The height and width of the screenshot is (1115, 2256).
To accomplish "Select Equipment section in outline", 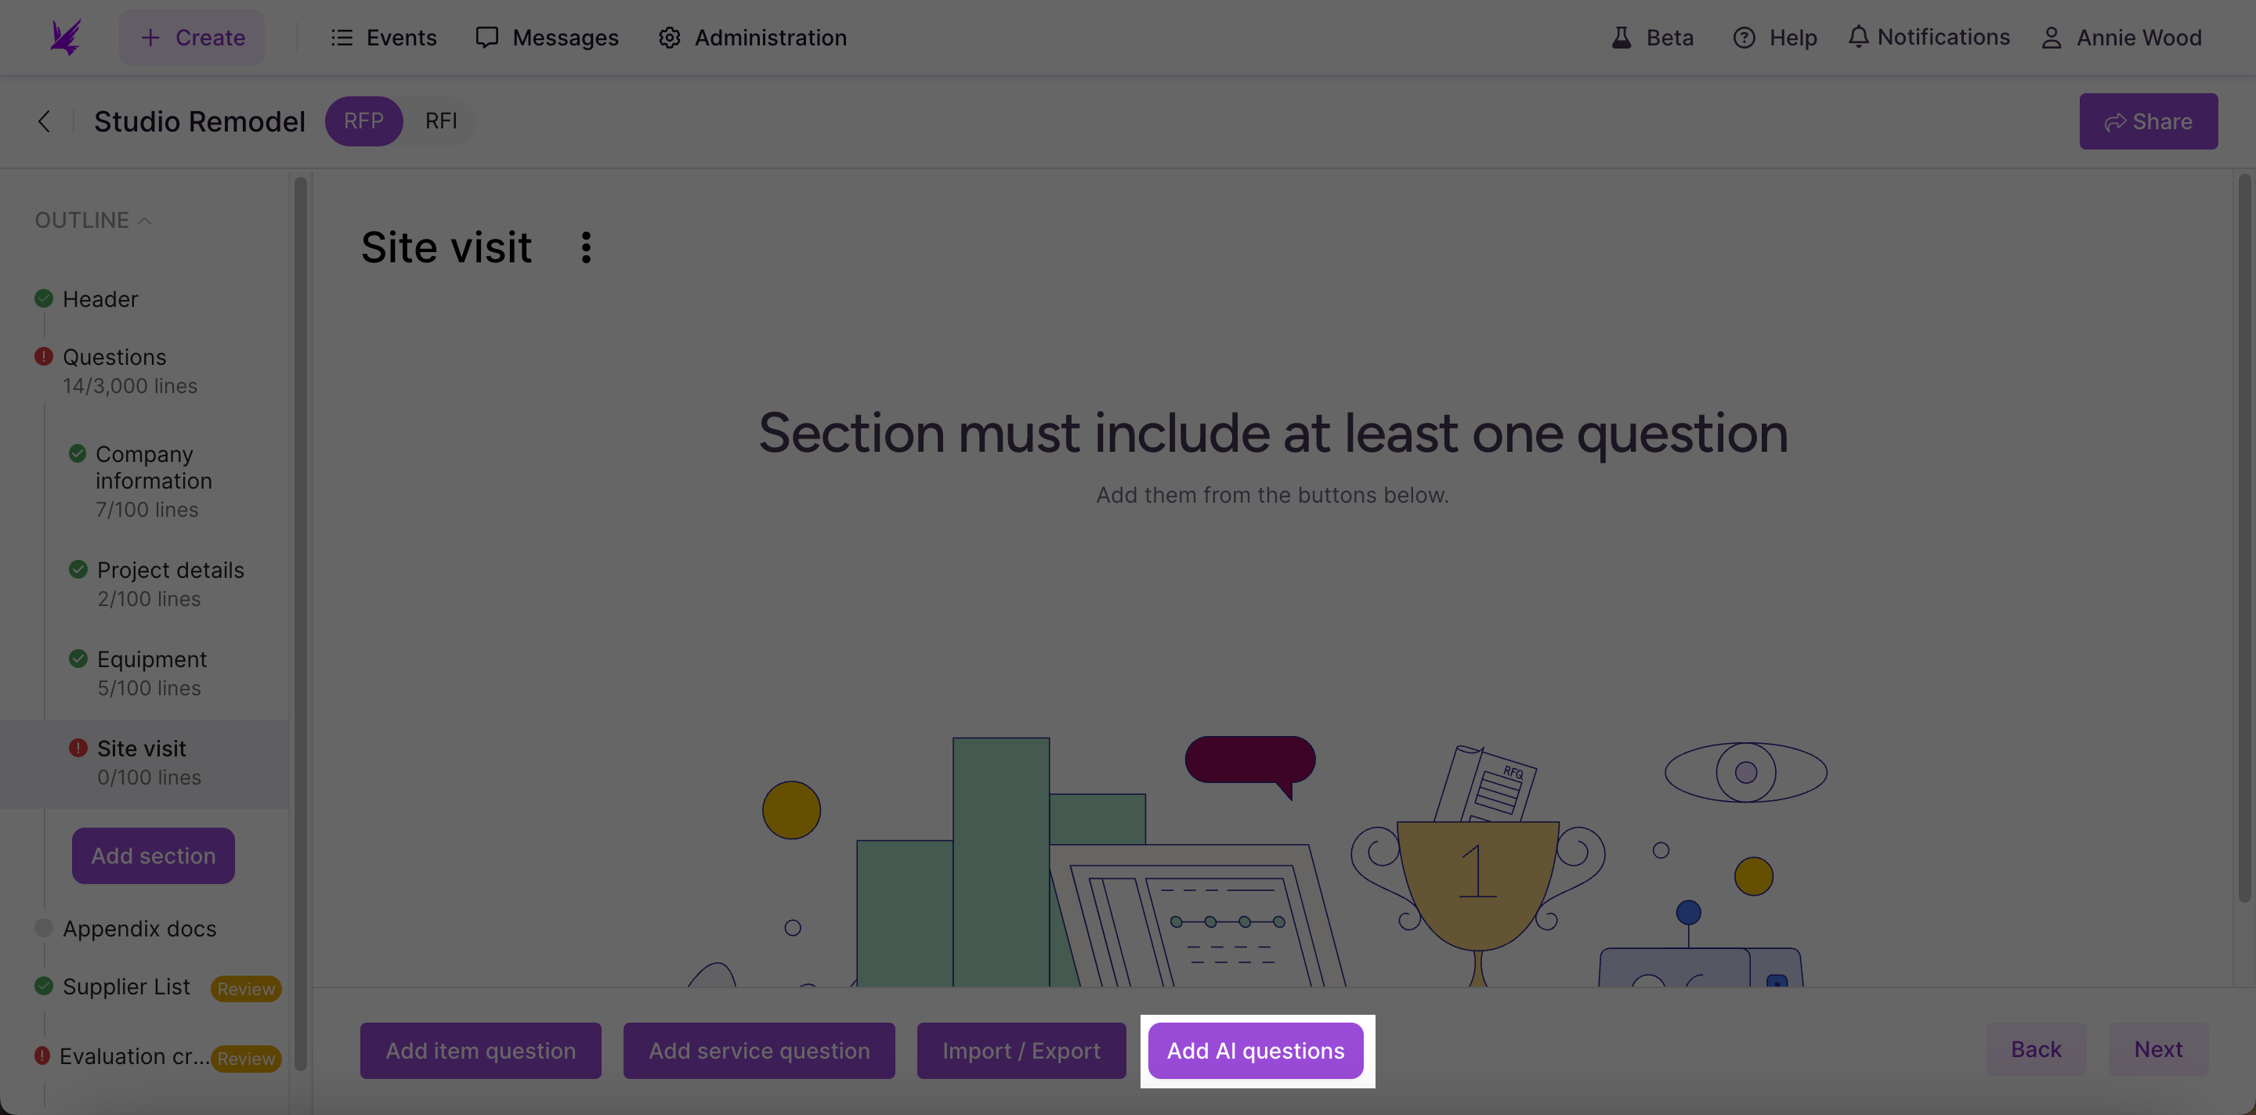I will click(150, 673).
